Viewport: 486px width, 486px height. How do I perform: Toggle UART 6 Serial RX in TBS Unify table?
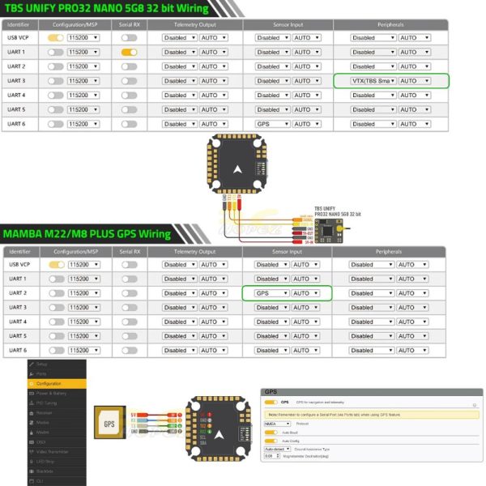click(130, 124)
